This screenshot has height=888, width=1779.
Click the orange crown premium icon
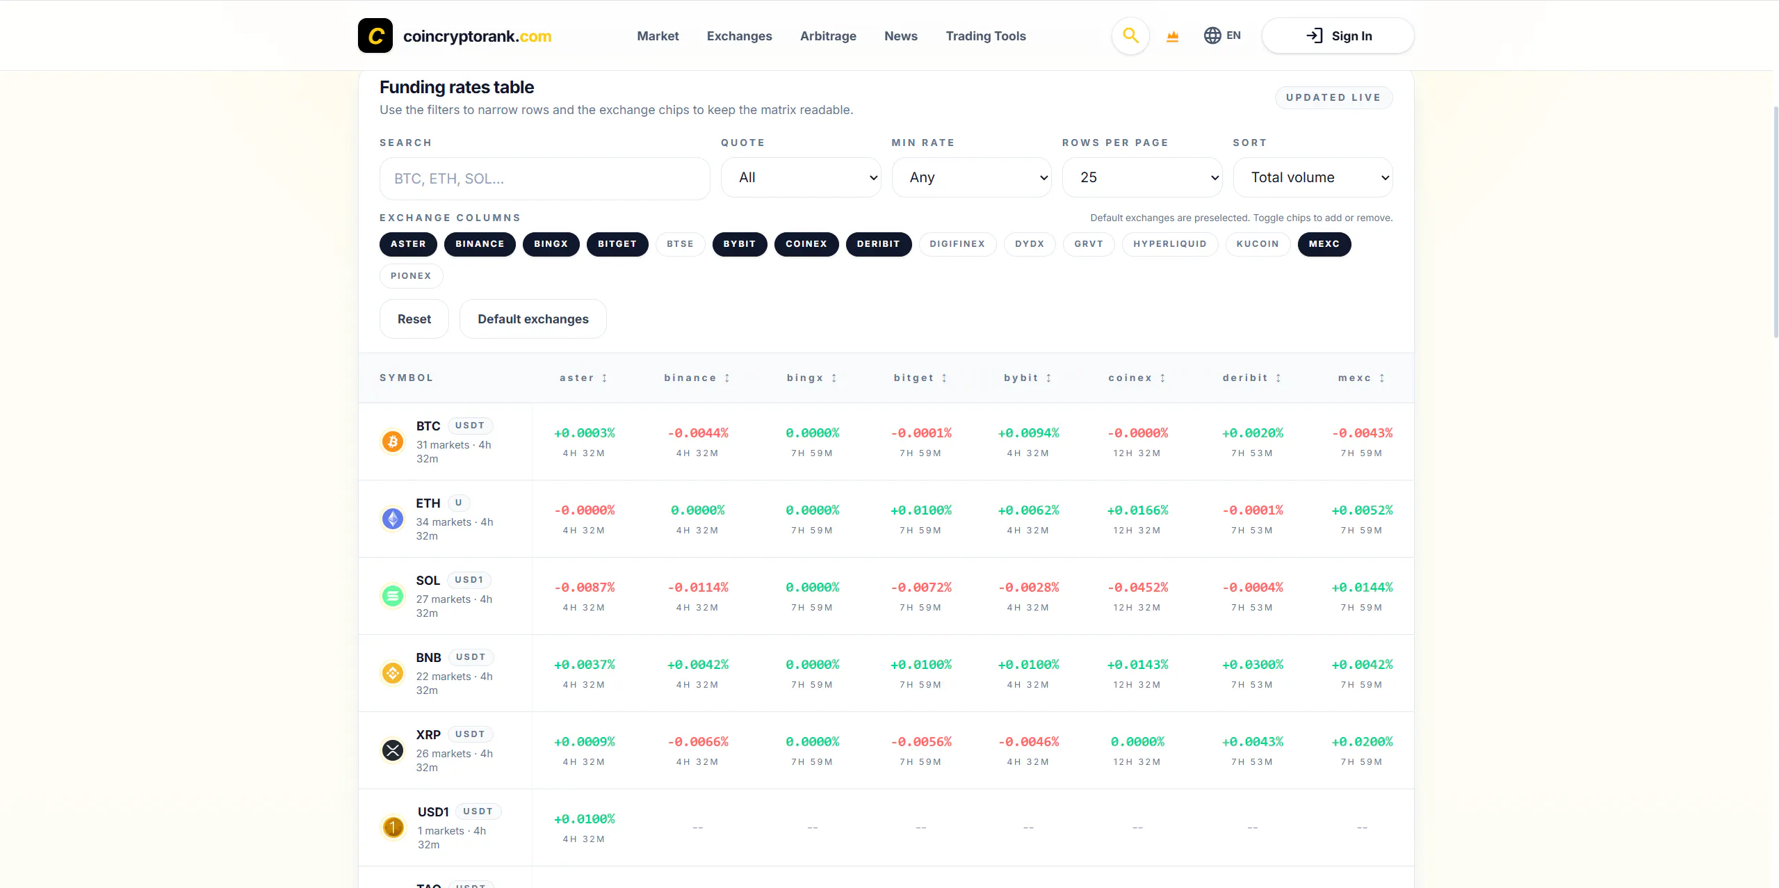(x=1173, y=36)
